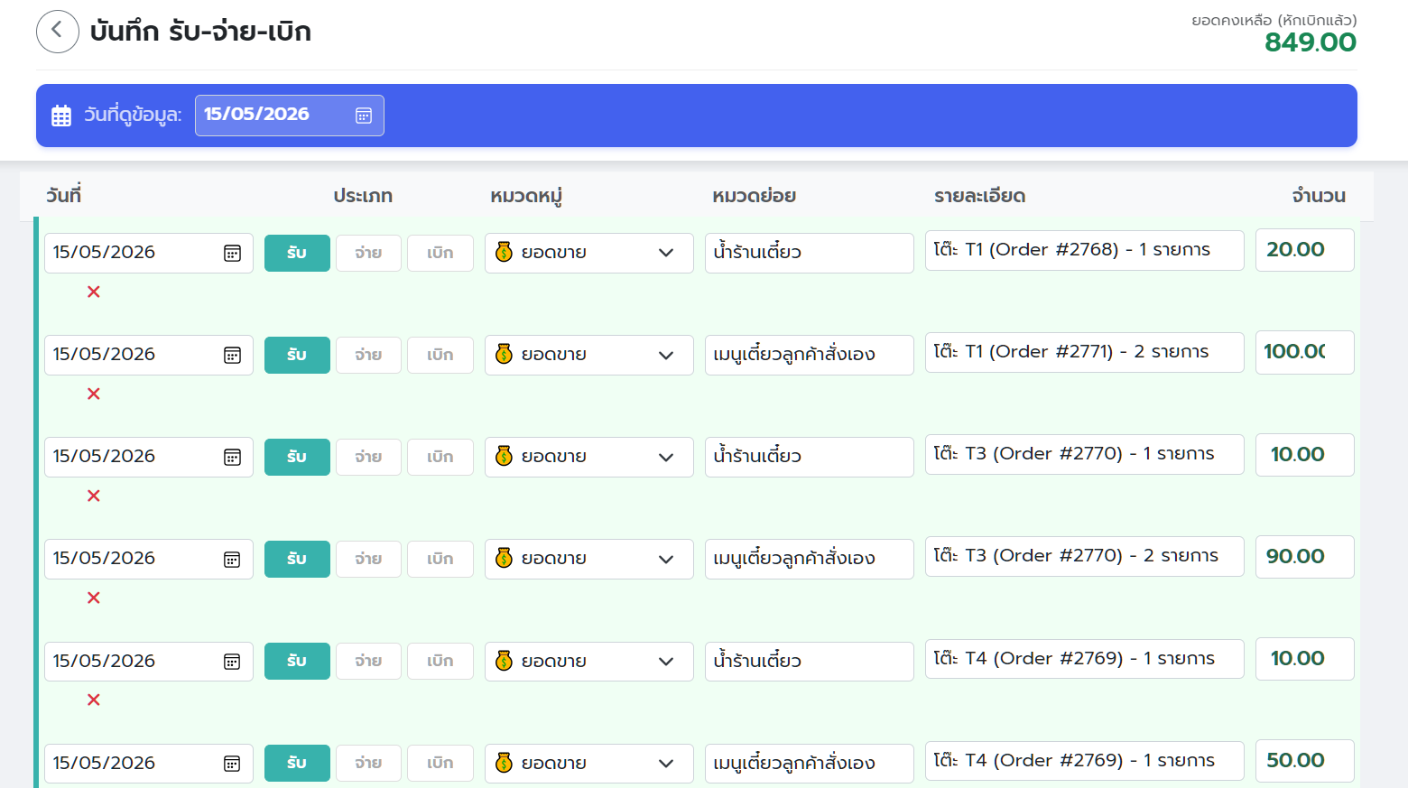This screenshot has height=788, width=1408.
Task: Open ยอดขาย dropdown in the T3 90.00 row
Action: 589,559
